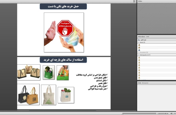Select the first participant icon under Participants (157)
This screenshot has height=115, width=176.
click(139, 57)
